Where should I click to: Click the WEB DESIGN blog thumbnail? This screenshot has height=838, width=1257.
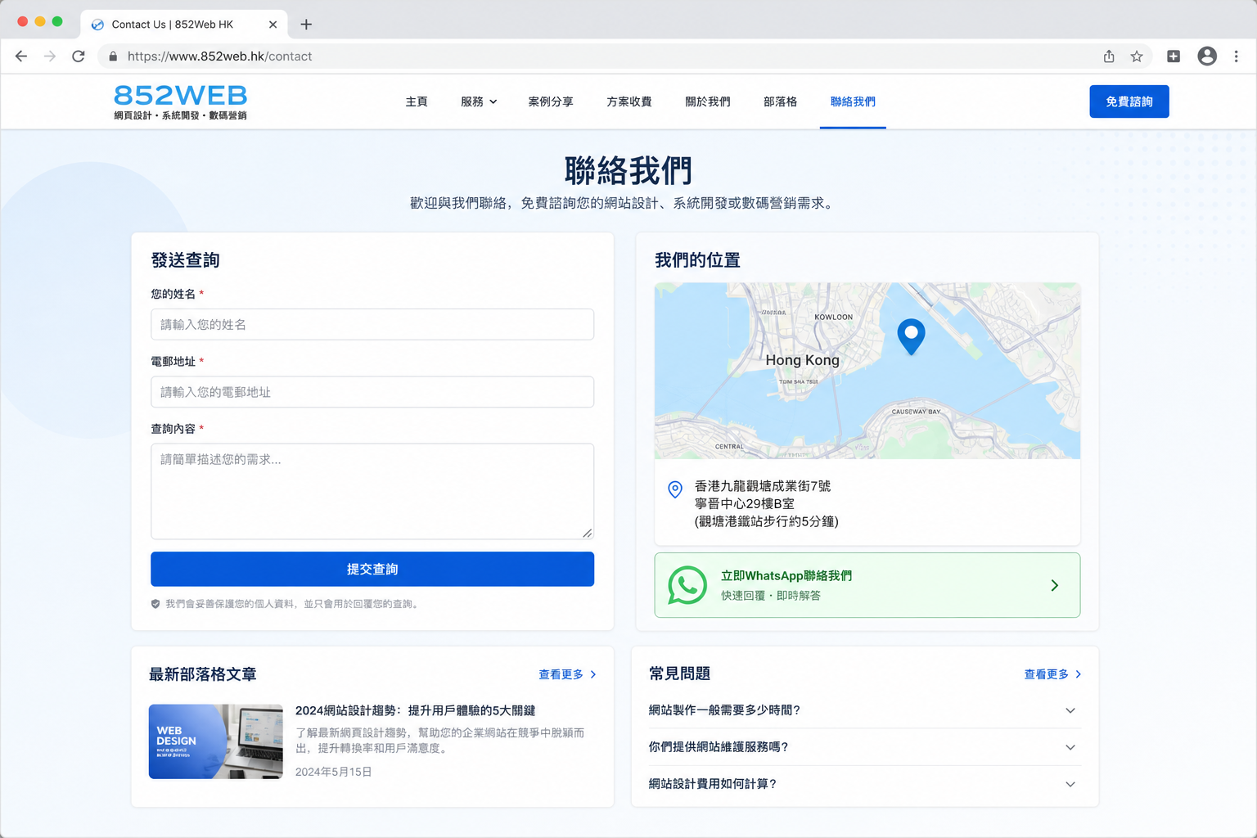click(x=216, y=741)
